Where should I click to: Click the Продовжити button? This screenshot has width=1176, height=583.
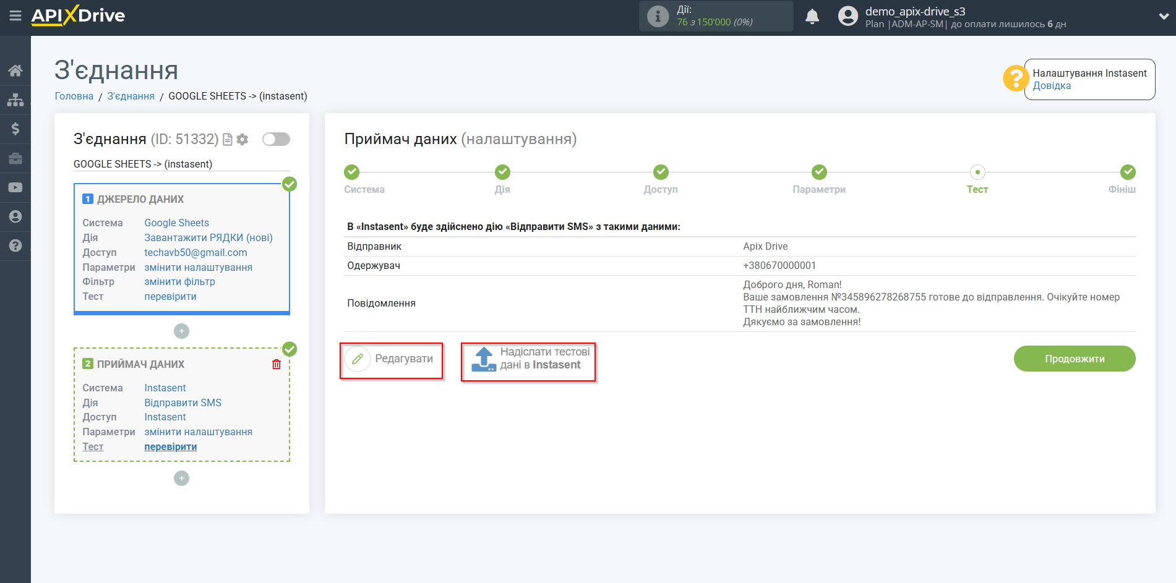1075,359
